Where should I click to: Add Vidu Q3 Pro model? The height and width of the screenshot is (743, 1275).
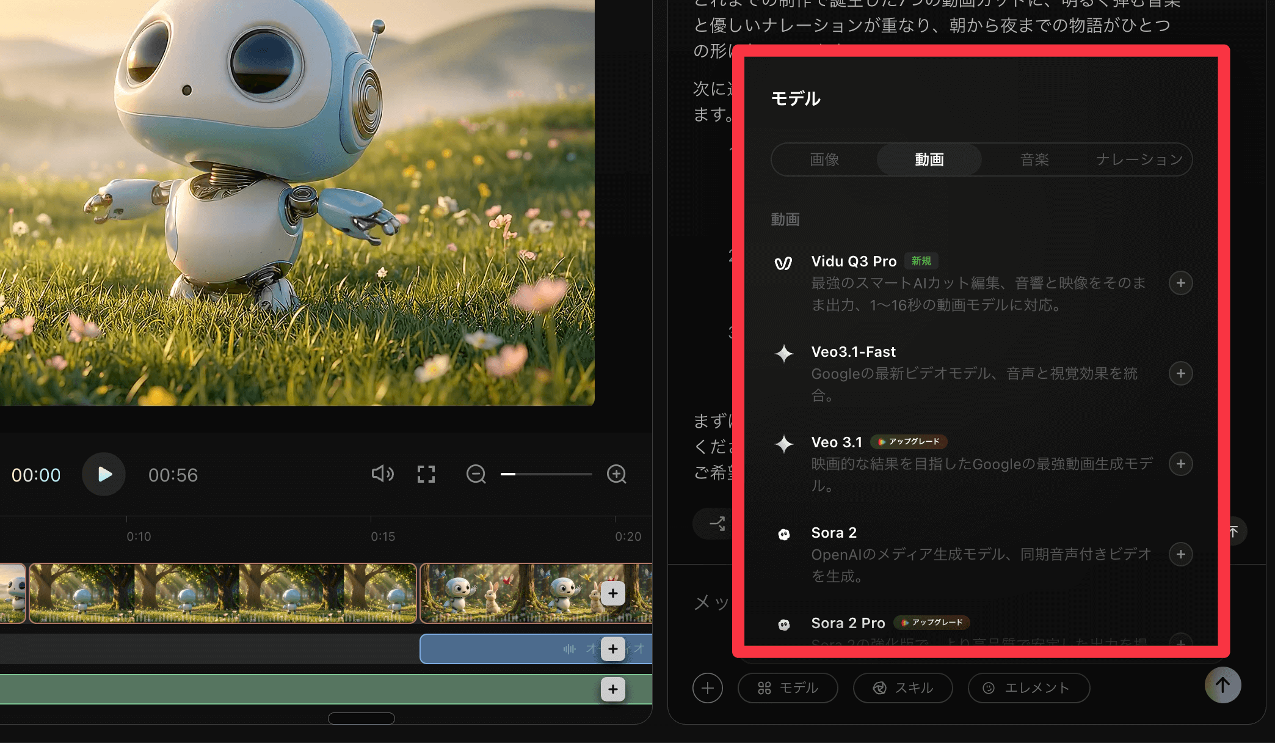click(1180, 283)
